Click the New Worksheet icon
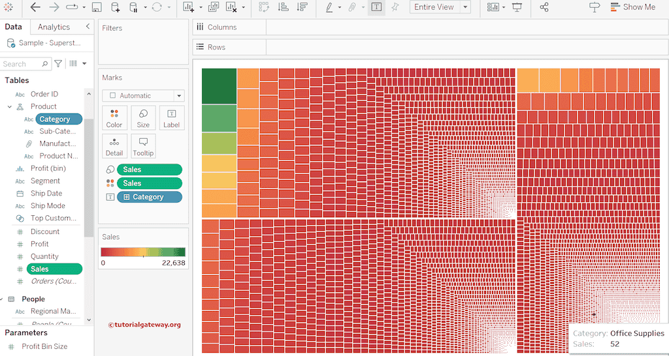 click(188, 7)
